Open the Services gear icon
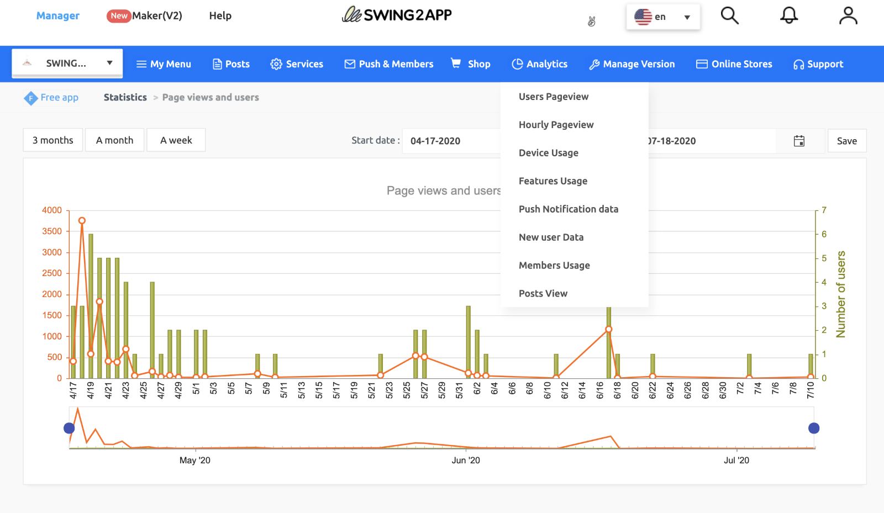The height and width of the screenshot is (513, 884). tap(276, 64)
